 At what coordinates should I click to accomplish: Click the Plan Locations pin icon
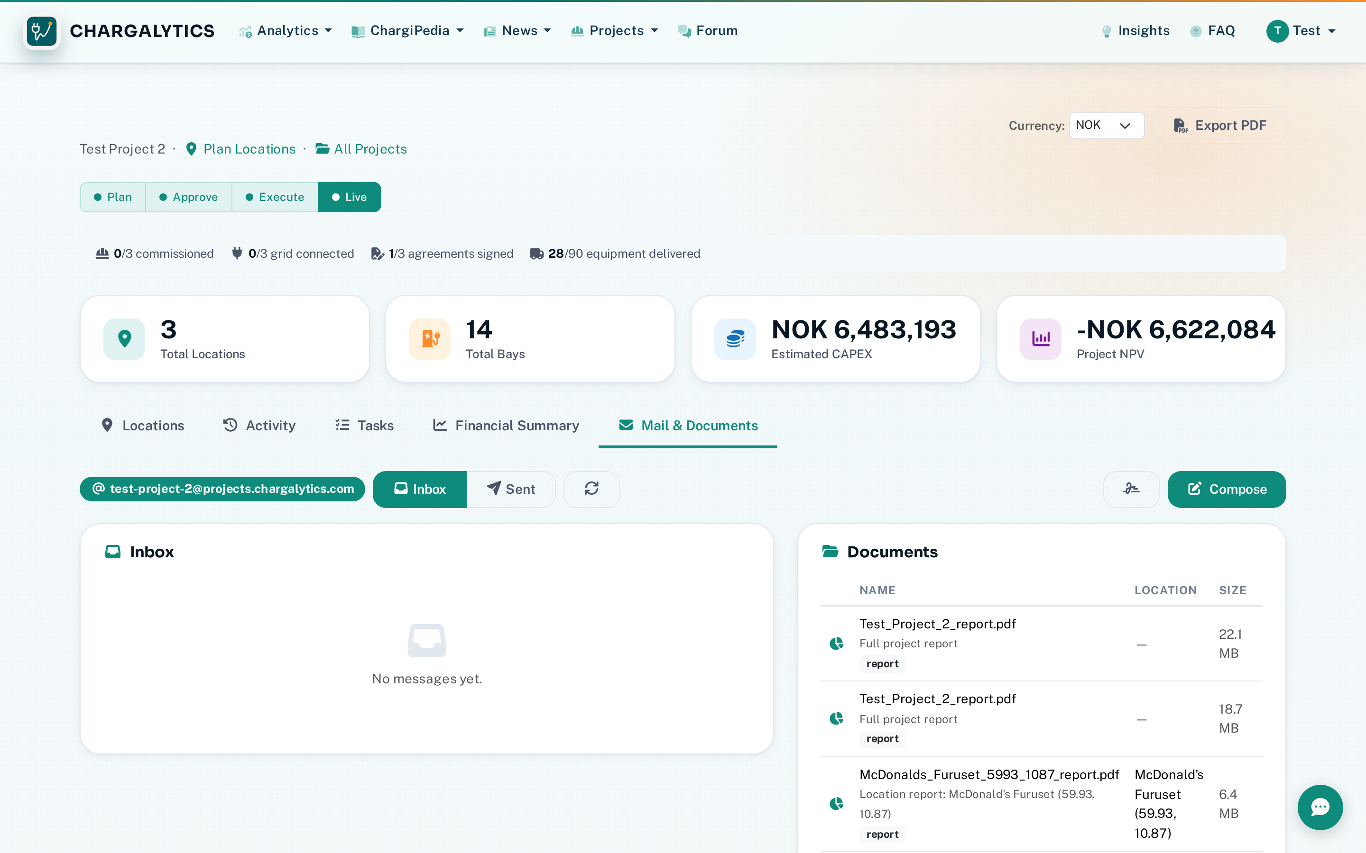point(191,149)
